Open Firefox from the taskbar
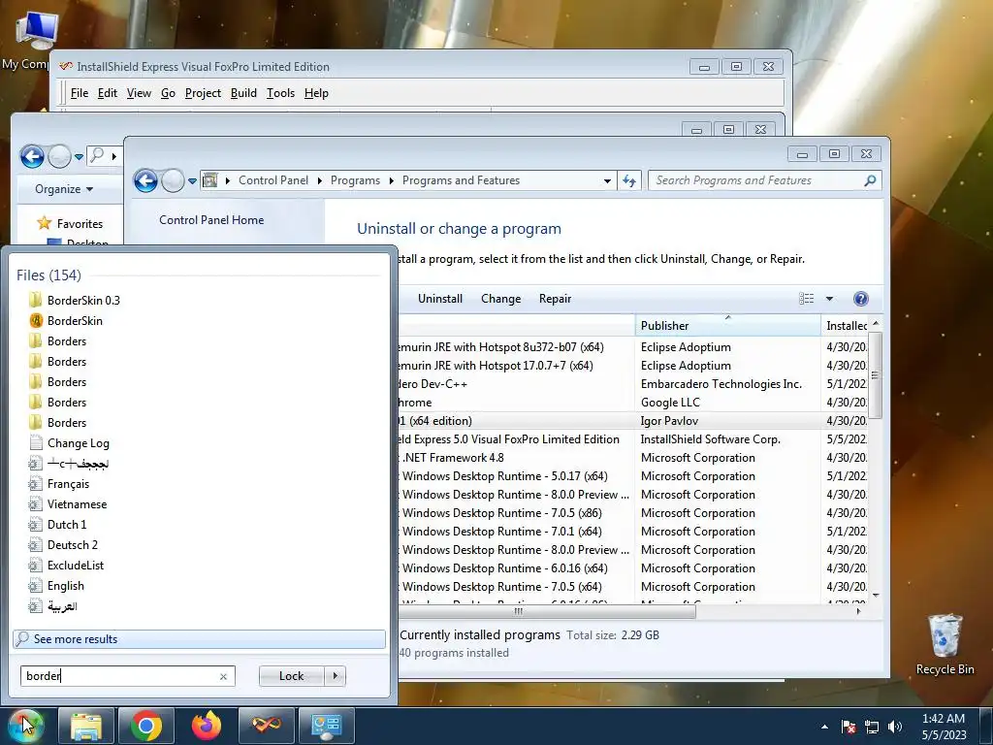Viewport: 993px width, 745px height. (207, 726)
